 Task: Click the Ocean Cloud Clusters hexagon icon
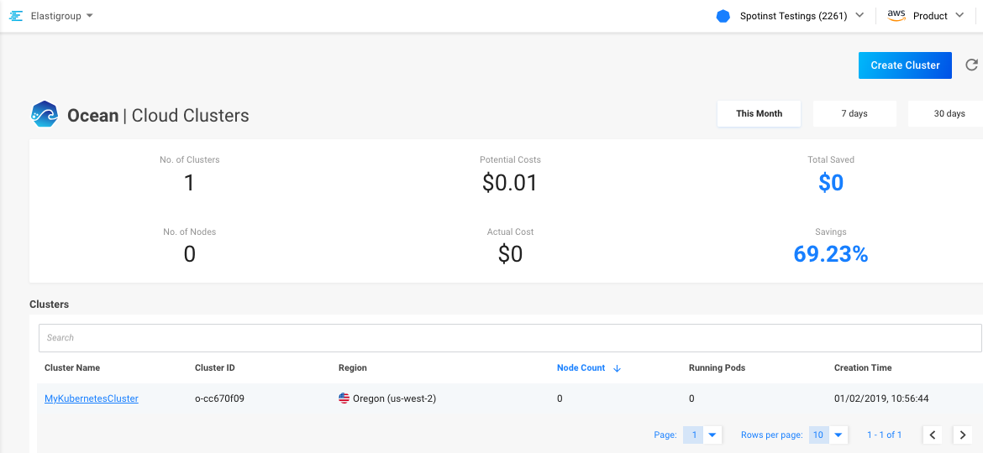(x=45, y=114)
